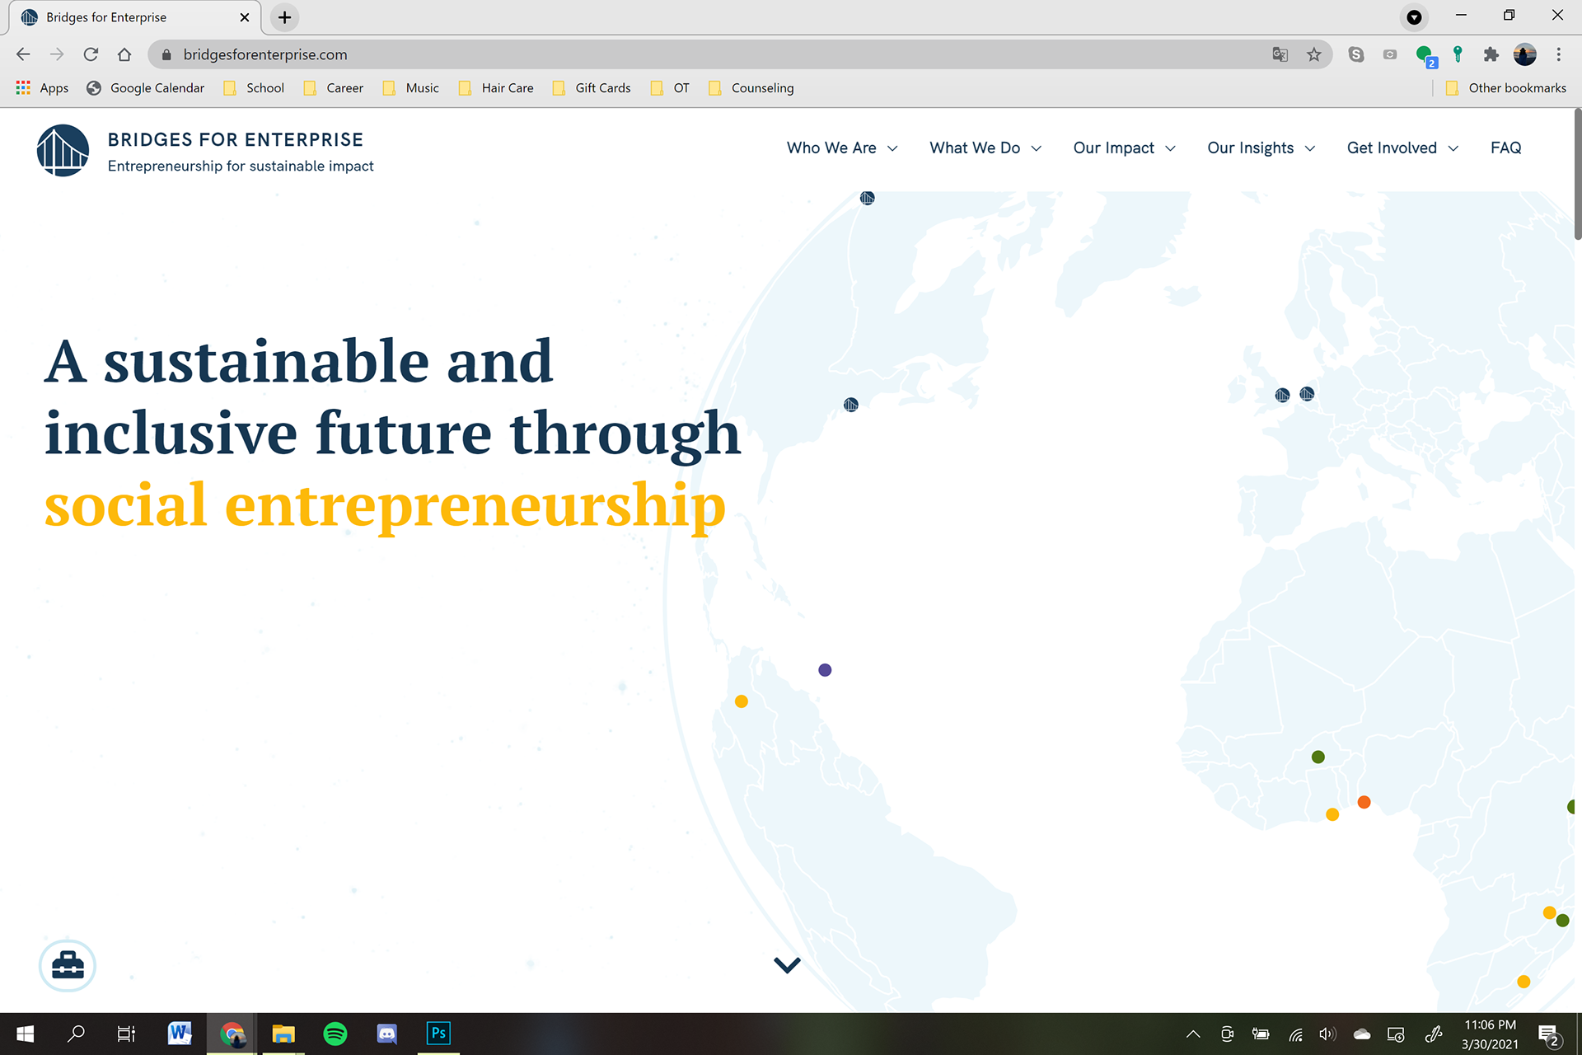
Task: Click the Google Translate icon
Action: 1280,54
